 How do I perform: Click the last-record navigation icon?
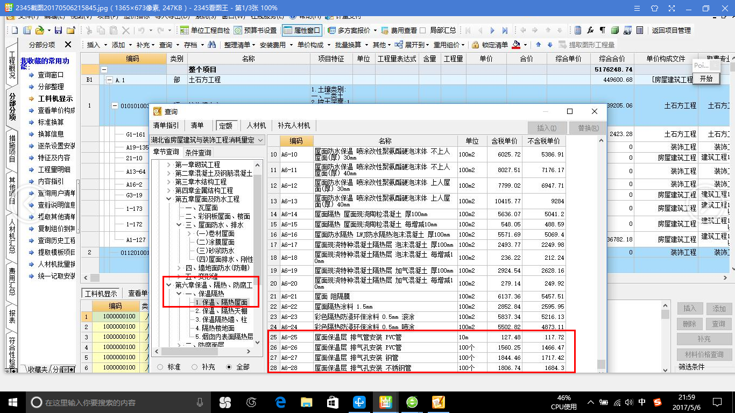point(505,31)
